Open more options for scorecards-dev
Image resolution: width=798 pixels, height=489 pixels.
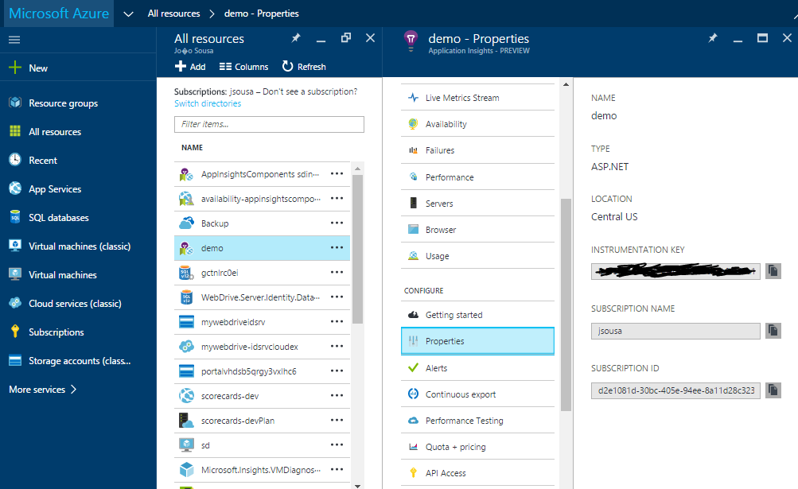pos(337,395)
